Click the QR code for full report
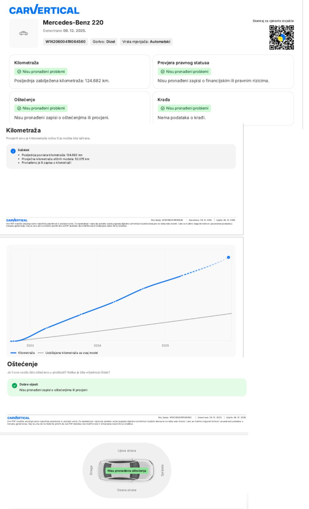309x509 pixels. [x=281, y=38]
